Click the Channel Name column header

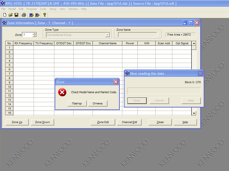click(x=107, y=43)
